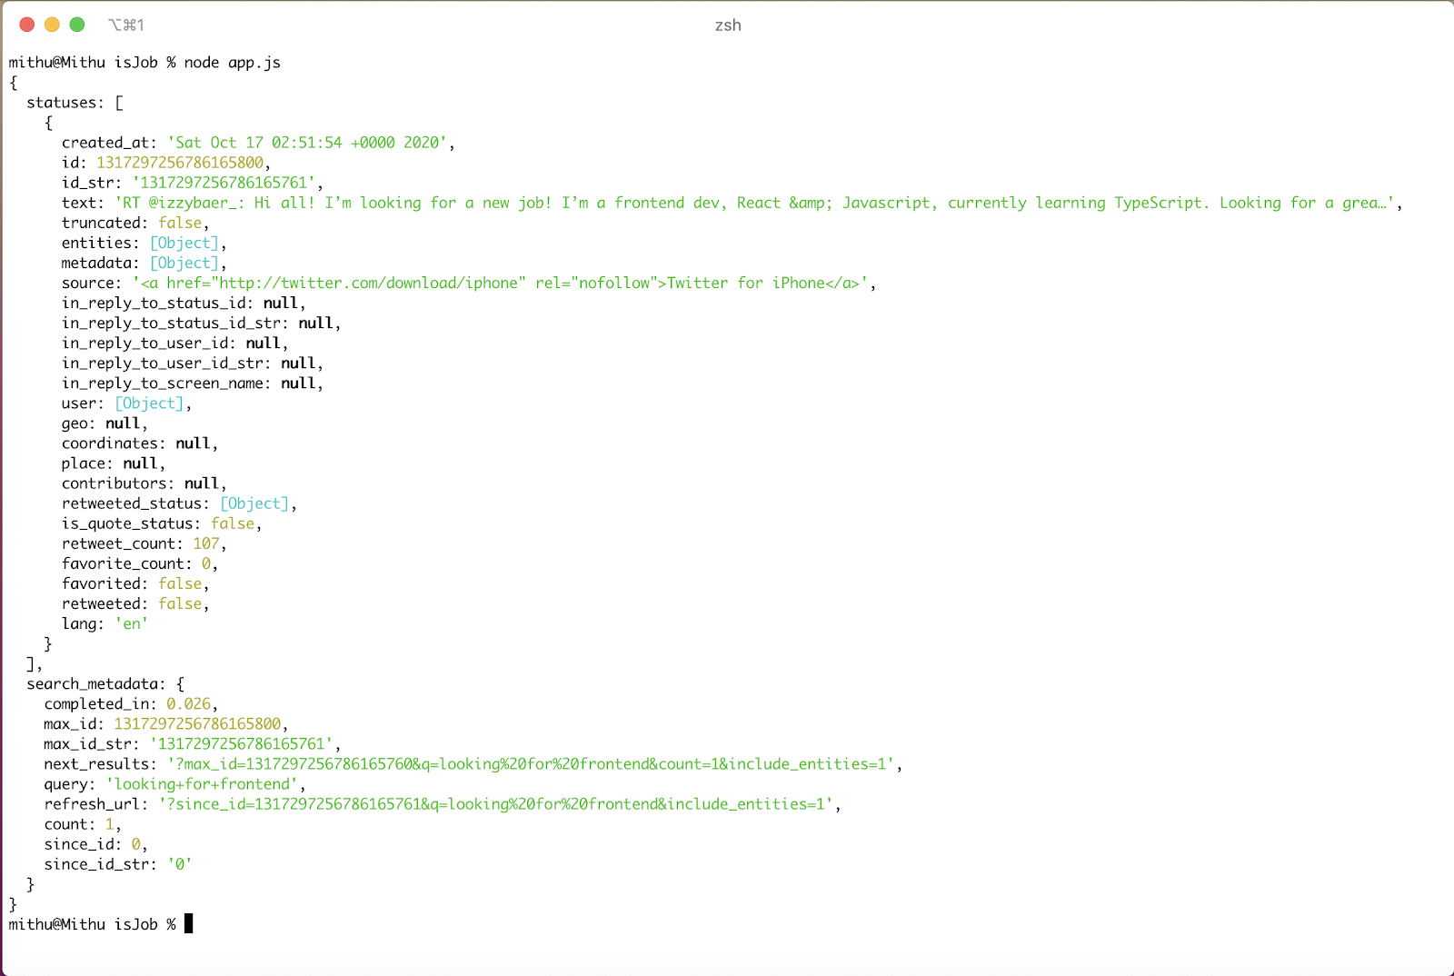Click the final 'mithu@Mithu isJob %' prompt
The width and height of the screenshot is (1454, 976).
92,924
